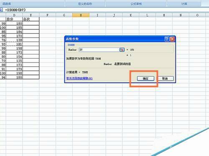This screenshot has height=156, width=209.
Task: Click the 确定 button in the dialog
Action: 145,79
